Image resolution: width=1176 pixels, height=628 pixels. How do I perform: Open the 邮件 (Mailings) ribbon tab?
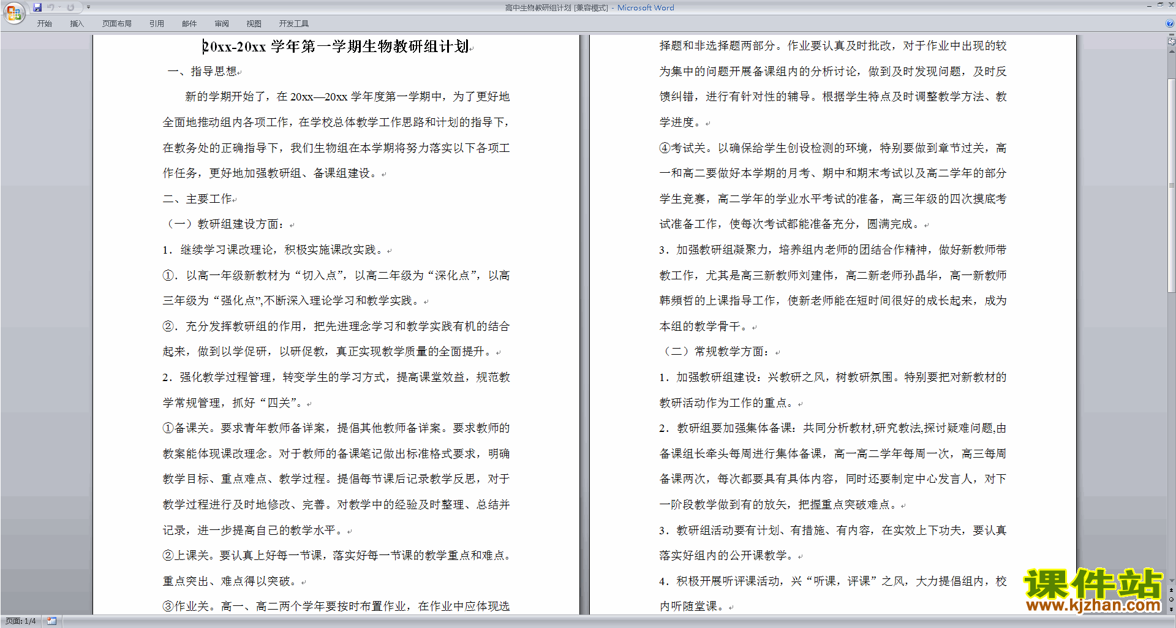[x=189, y=23]
